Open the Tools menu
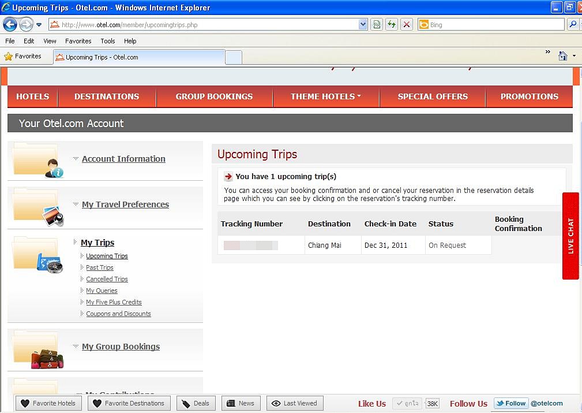This screenshot has width=582, height=413. point(108,41)
